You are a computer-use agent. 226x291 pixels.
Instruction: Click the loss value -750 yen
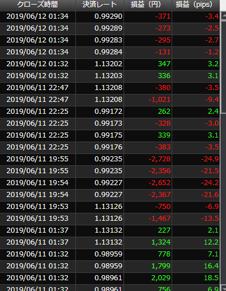pos(163,207)
